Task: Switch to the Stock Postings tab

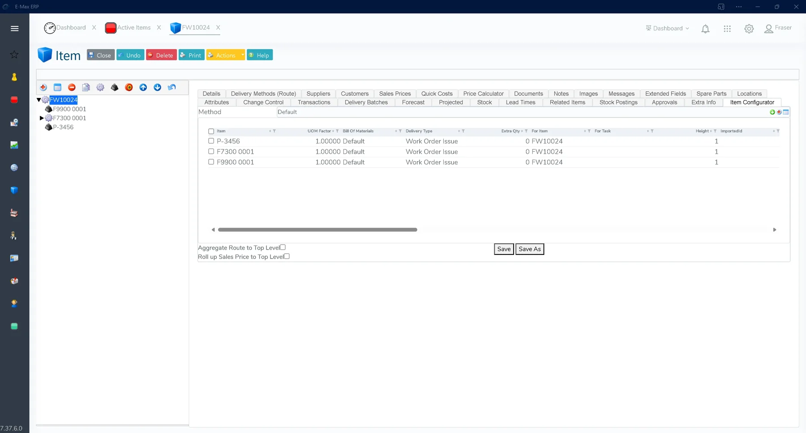Action: pos(618,102)
